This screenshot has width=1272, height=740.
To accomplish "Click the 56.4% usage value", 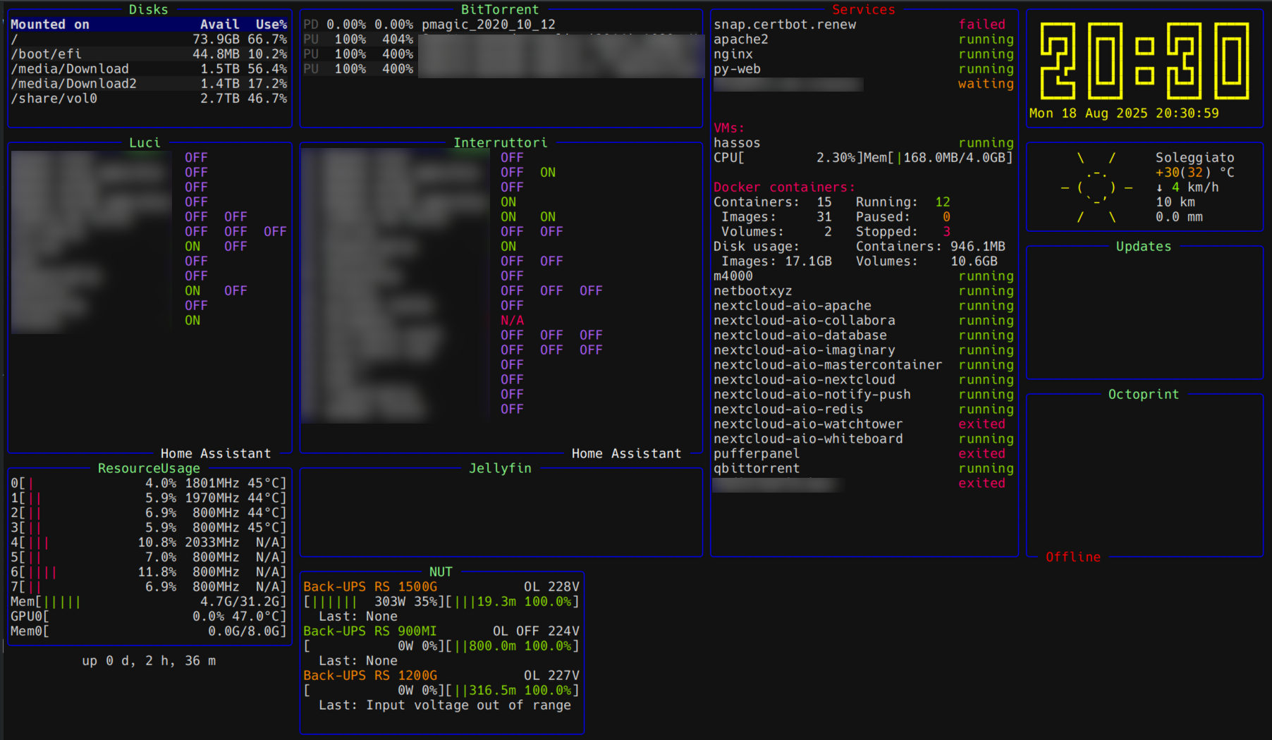I will tap(267, 69).
